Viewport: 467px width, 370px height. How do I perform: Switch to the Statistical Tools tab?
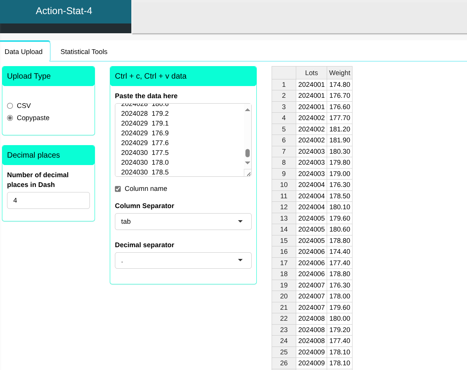point(84,52)
